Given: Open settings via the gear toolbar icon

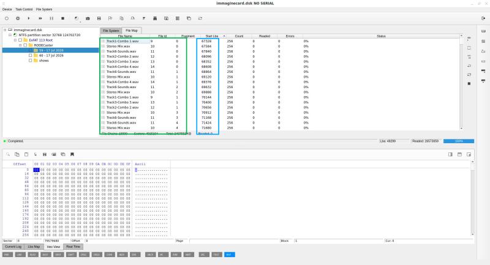Looking at the screenshot, I should tap(18, 18).
